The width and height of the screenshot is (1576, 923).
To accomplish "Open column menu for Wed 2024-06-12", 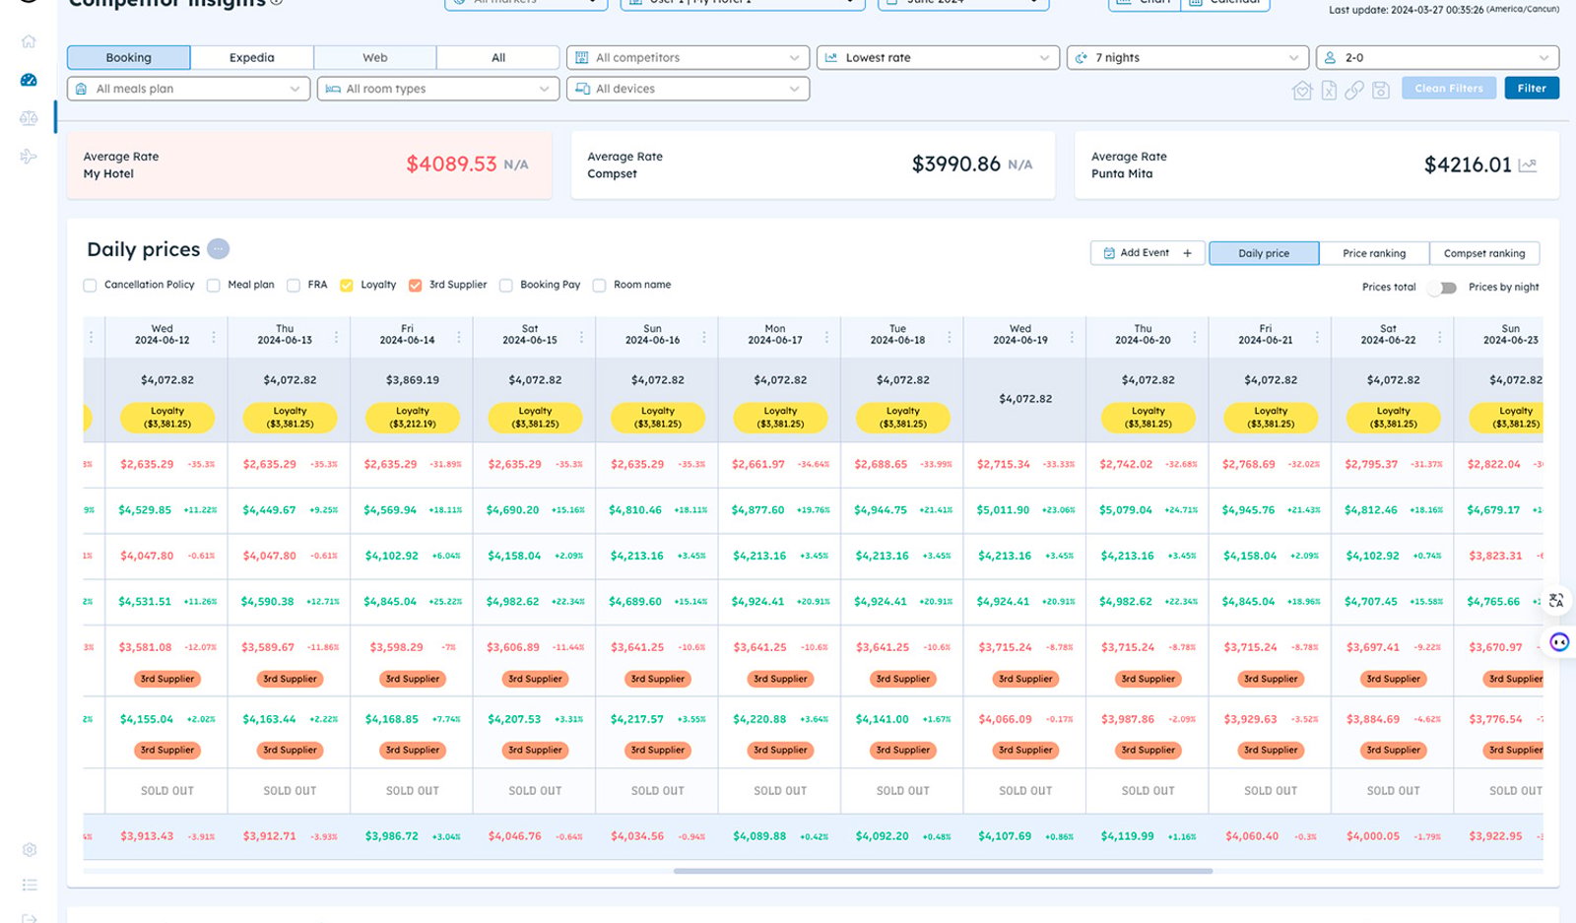I will click(x=214, y=337).
